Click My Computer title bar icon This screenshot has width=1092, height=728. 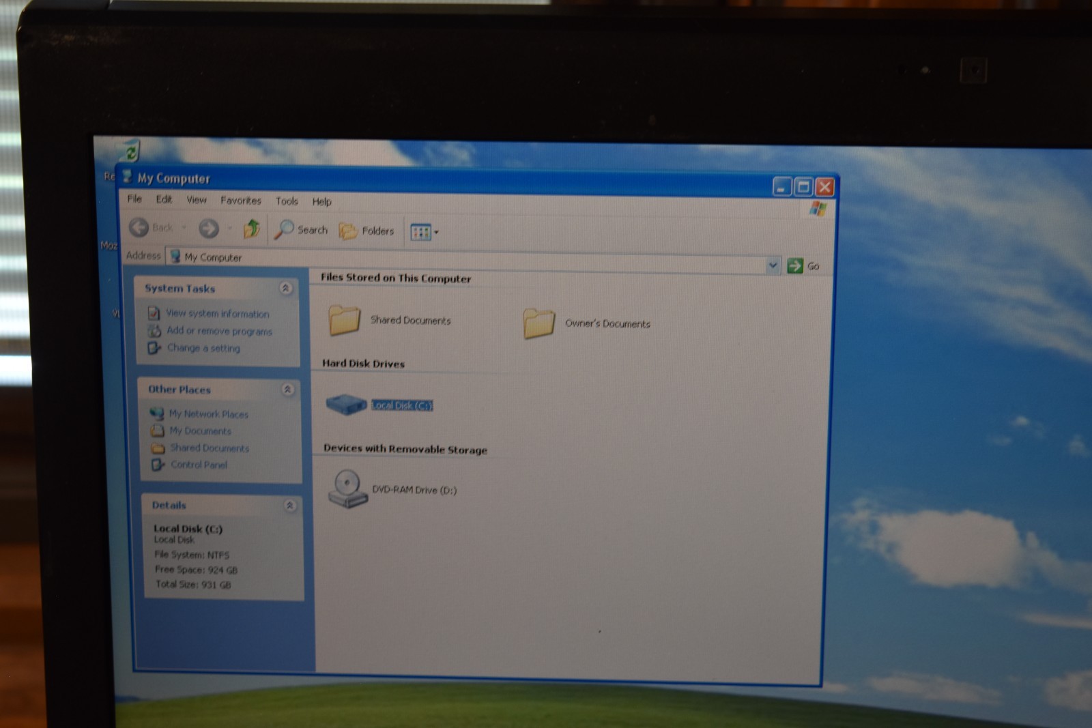pyautogui.click(x=127, y=177)
